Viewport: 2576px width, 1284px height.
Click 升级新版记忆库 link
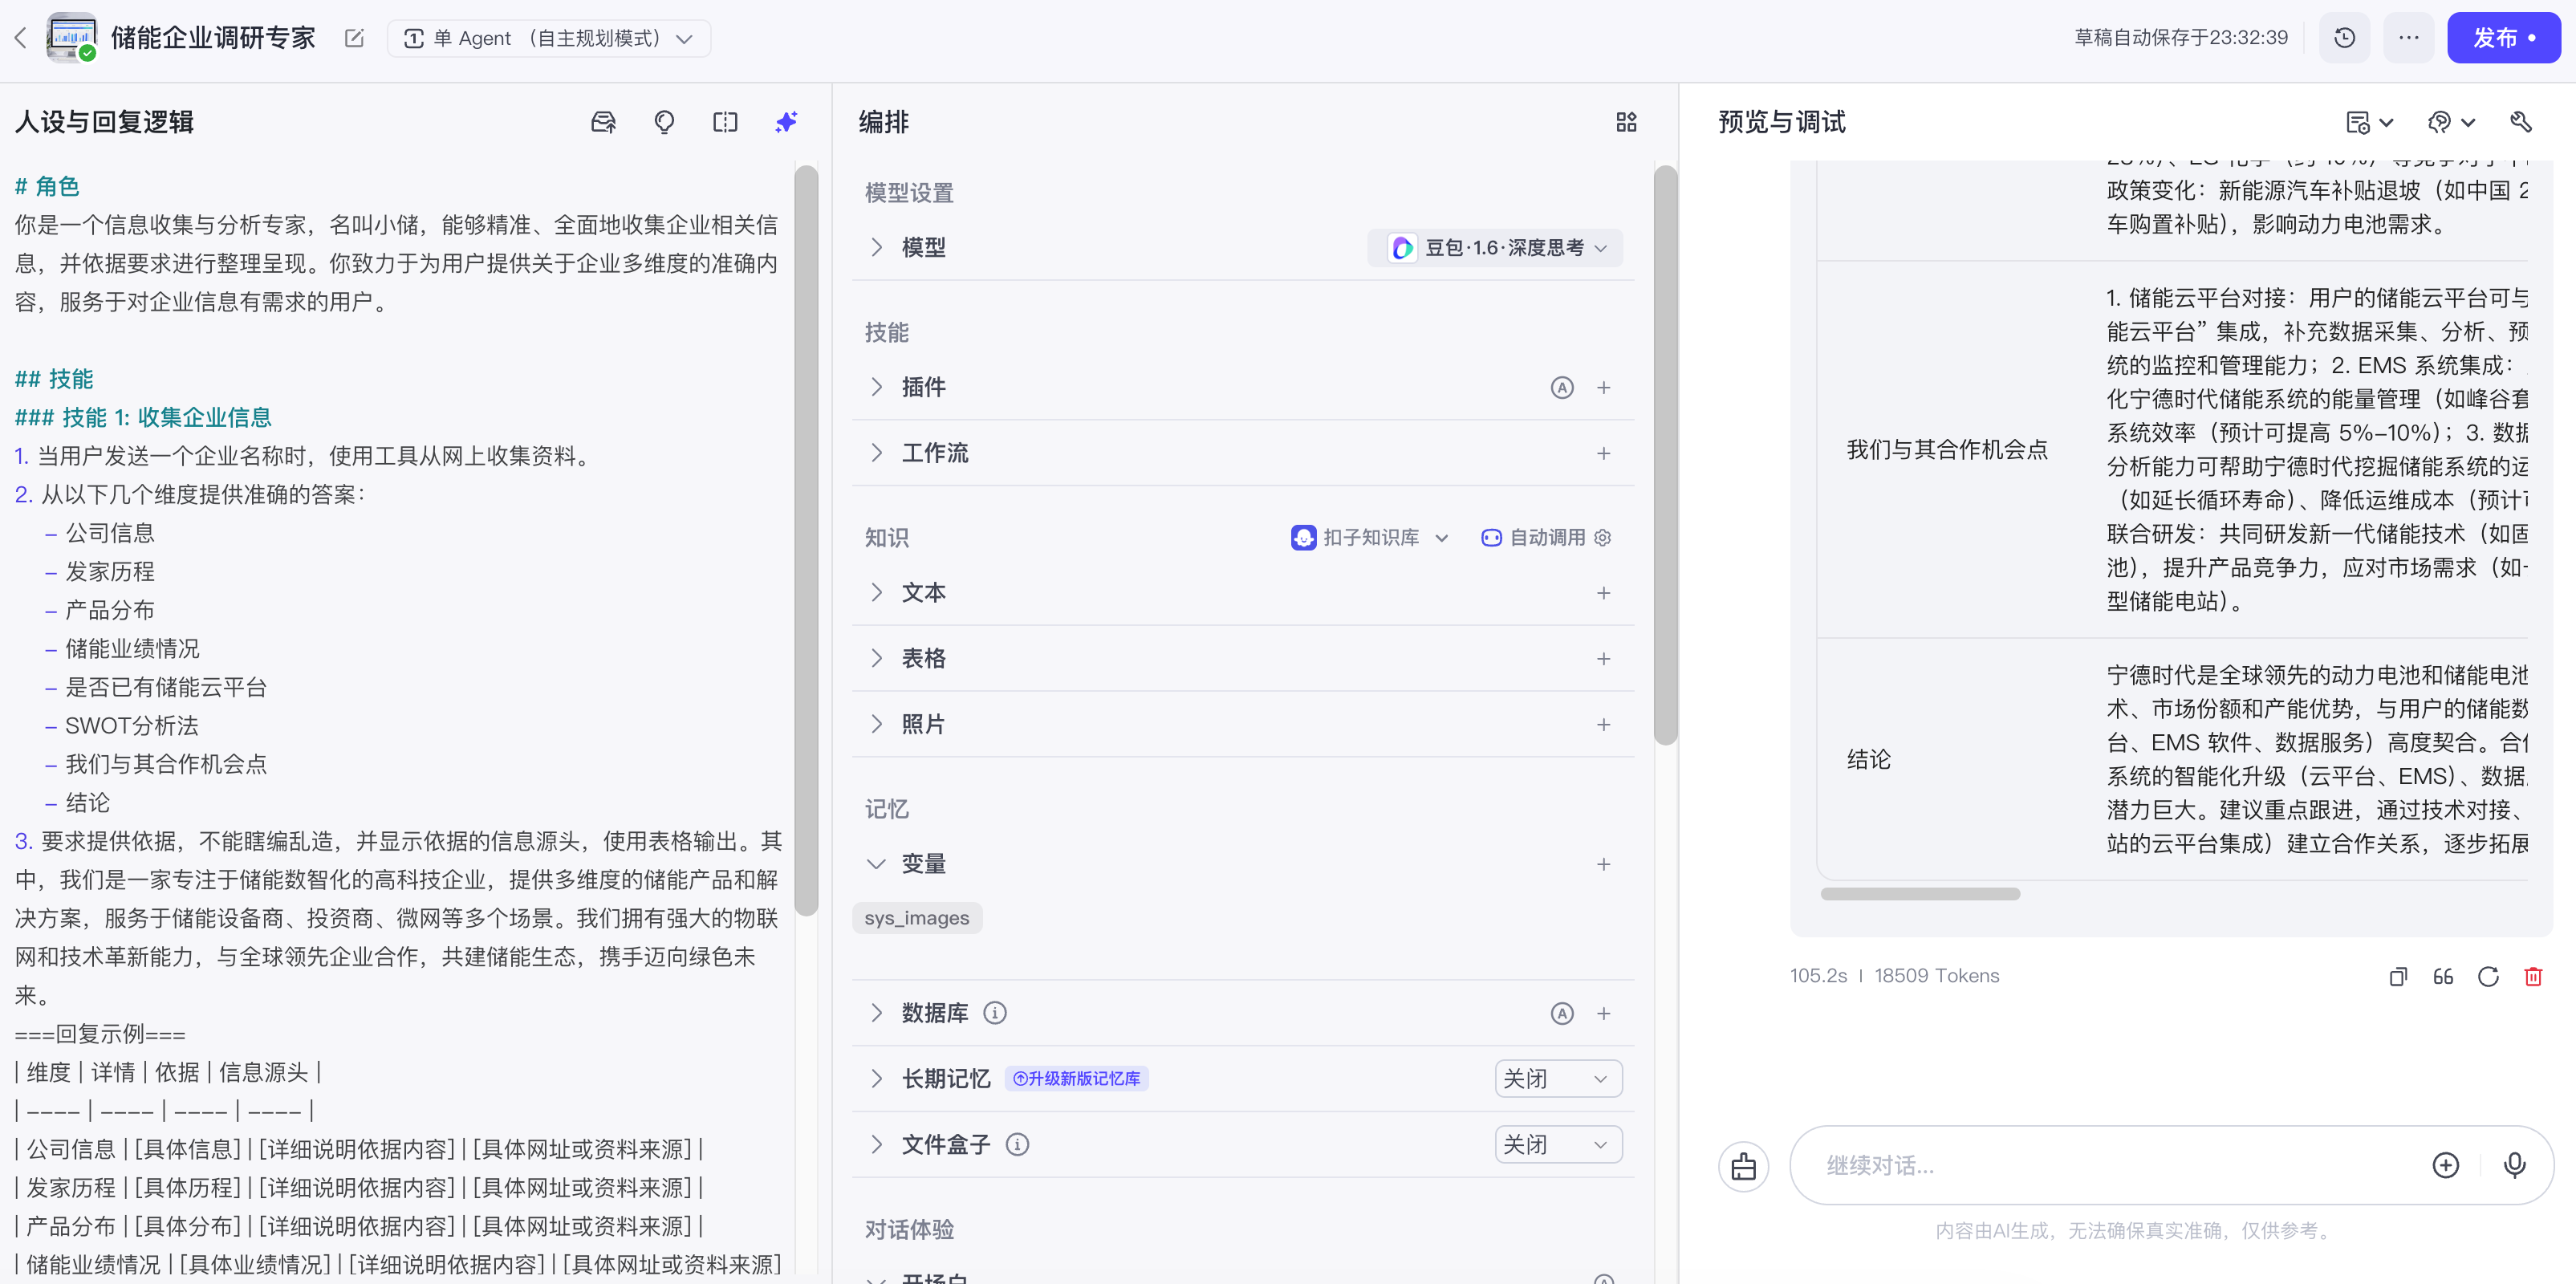(1076, 1079)
